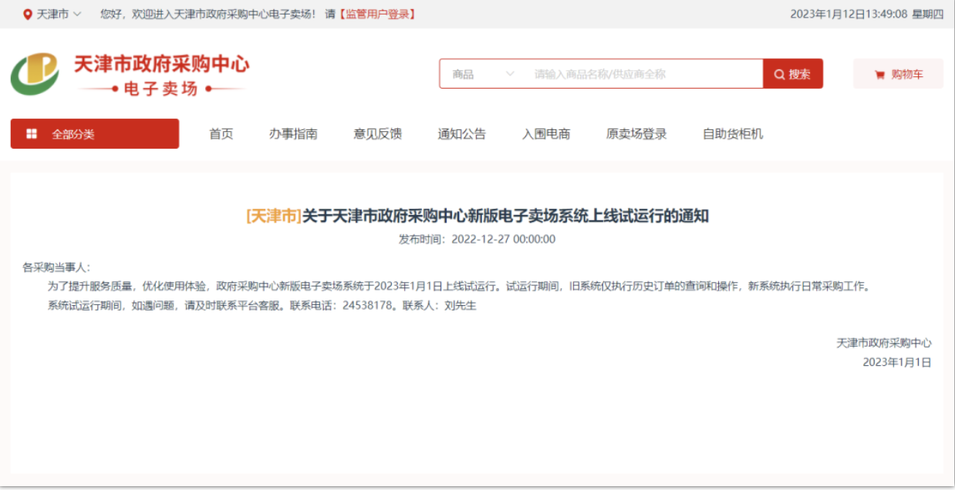
Task: Open the 全部分类 categories menu
Action: [x=95, y=133]
